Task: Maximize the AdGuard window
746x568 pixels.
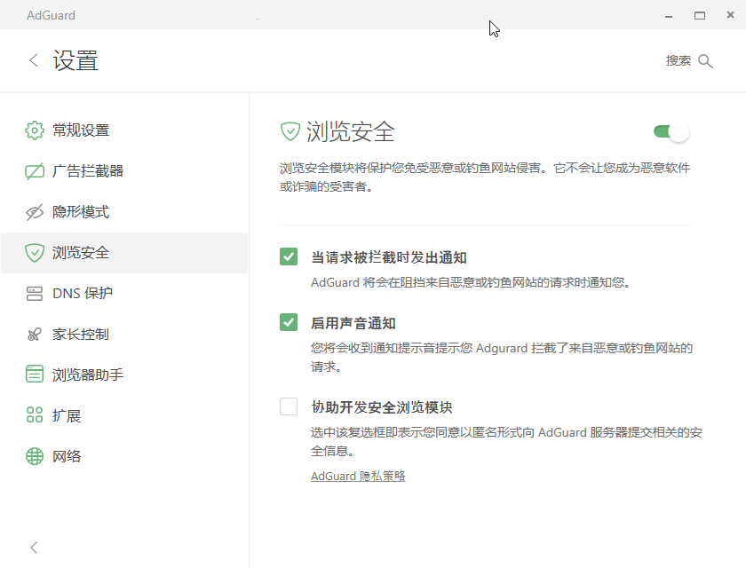Action: tap(700, 16)
